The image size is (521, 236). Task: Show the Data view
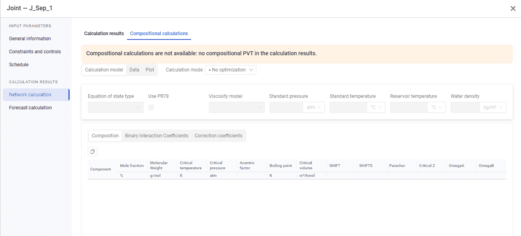click(135, 70)
